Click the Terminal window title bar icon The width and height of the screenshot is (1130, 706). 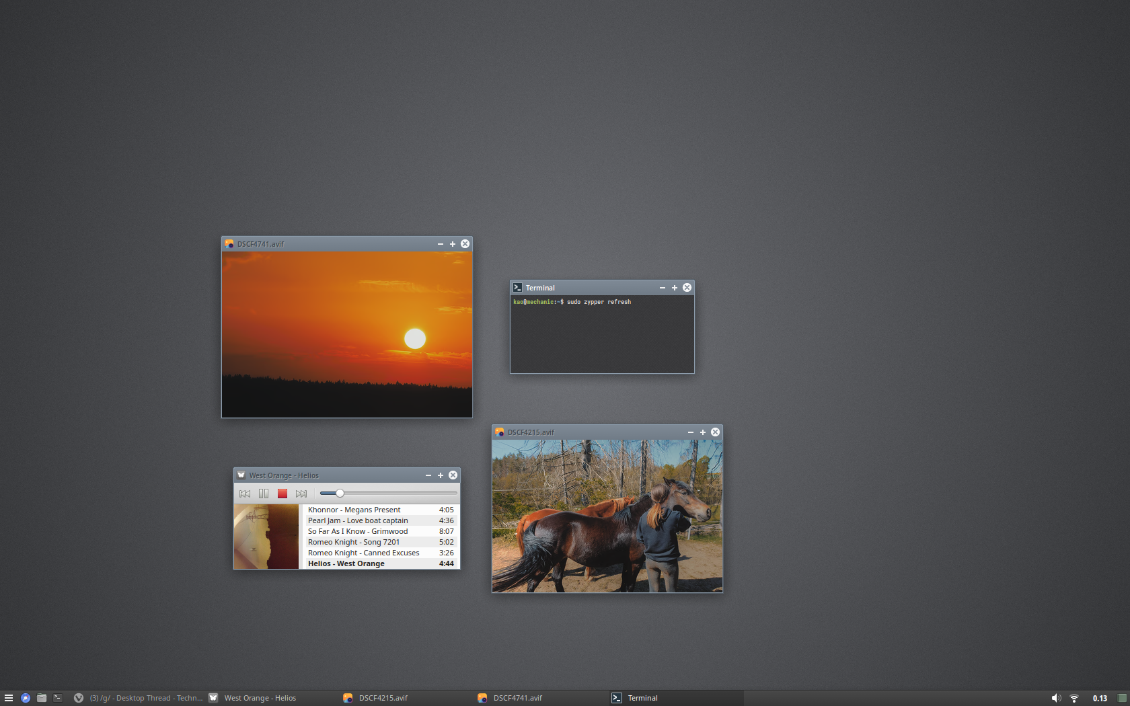pyautogui.click(x=517, y=288)
